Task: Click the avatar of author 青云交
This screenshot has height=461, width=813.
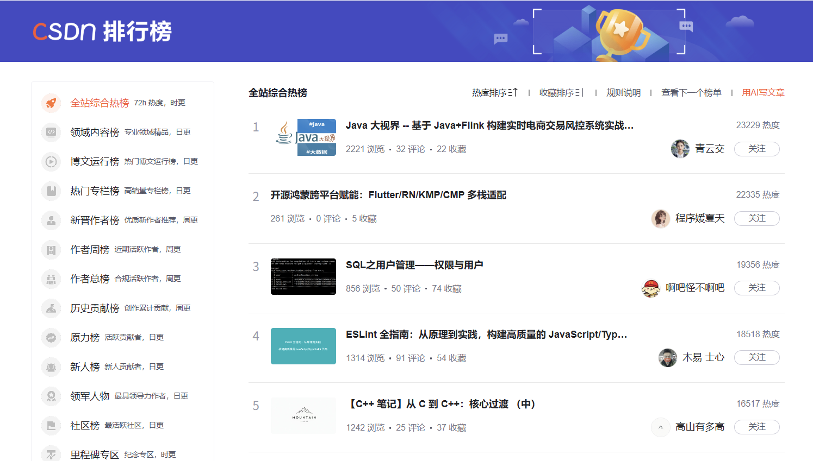Action: 680,149
